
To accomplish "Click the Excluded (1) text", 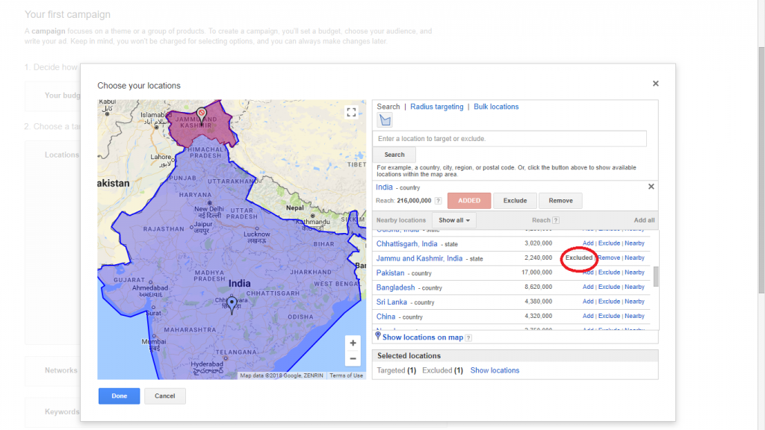I will coord(442,370).
